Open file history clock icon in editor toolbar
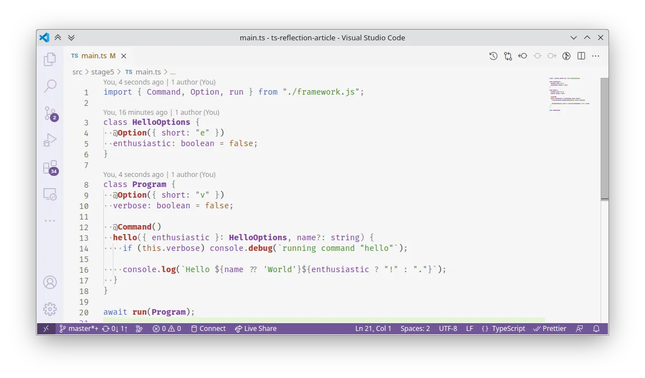 (x=493, y=56)
